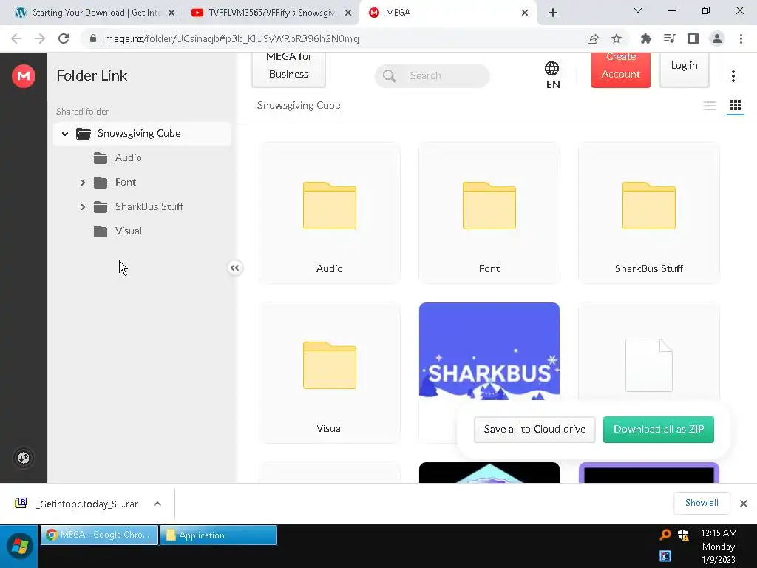Reload the MEGA page
Viewport: 757px width, 568px height.
(64, 38)
